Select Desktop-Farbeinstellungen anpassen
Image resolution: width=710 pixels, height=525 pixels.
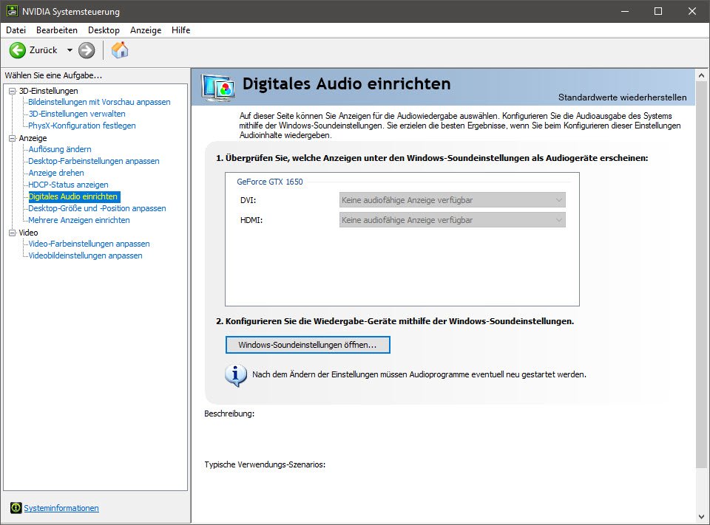click(x=94, y=161)
